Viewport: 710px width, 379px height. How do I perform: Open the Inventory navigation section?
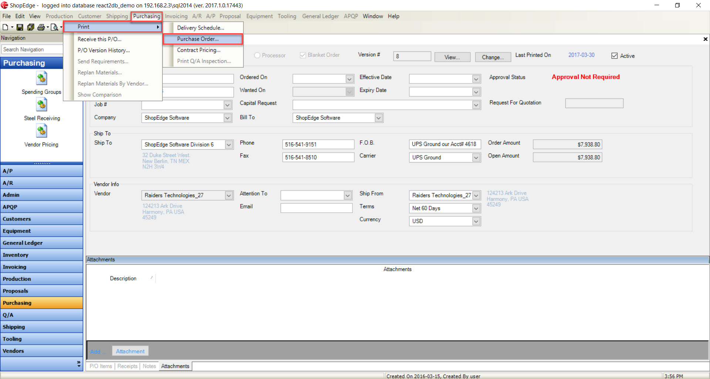coord(41,255)
